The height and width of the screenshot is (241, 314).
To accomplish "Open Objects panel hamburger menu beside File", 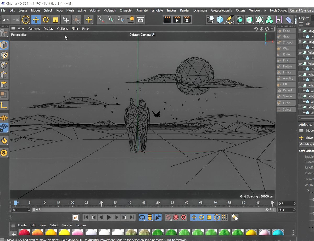I will pos(301,24).
